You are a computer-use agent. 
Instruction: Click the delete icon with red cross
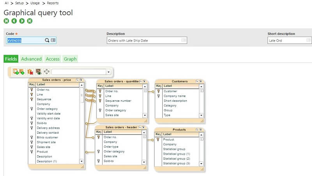click(30, 71)
